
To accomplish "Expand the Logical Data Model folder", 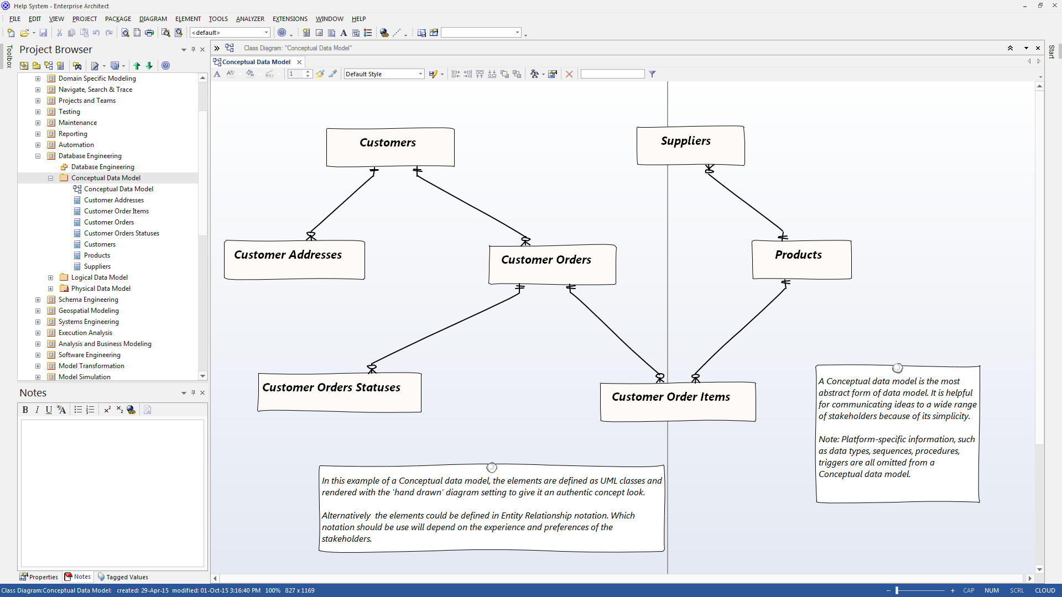I will click(x=50, y=277).
